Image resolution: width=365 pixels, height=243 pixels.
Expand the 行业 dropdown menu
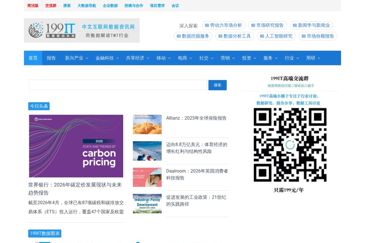point(292,58)
